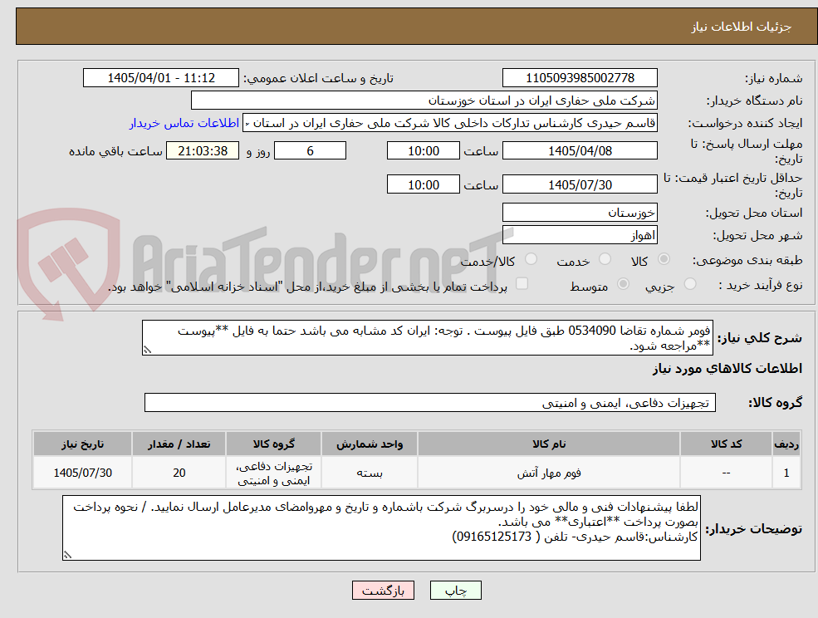Select the خدمت radio button
This screenshot has height=618, width=818.
click(x=605, y=259)
